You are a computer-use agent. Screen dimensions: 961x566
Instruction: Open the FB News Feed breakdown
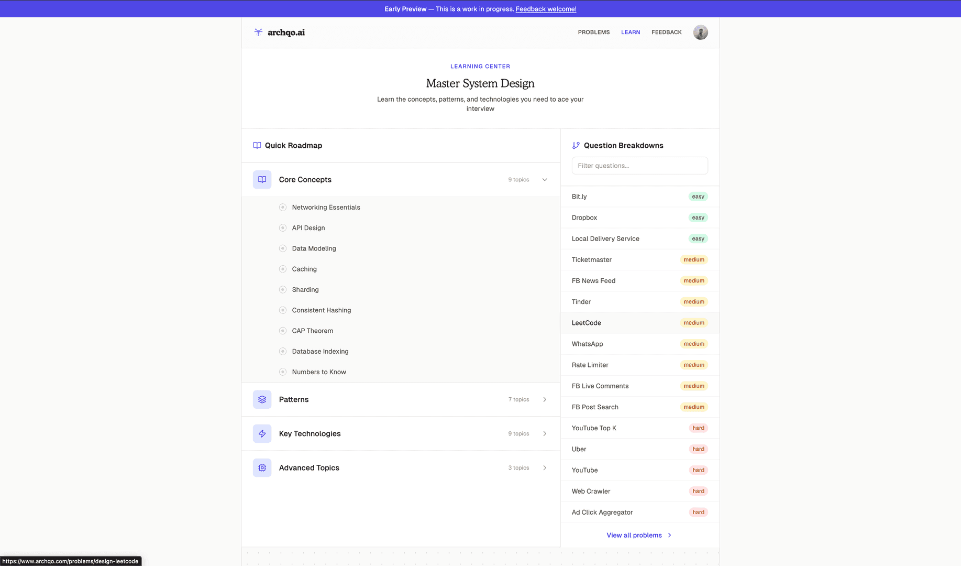639,281
